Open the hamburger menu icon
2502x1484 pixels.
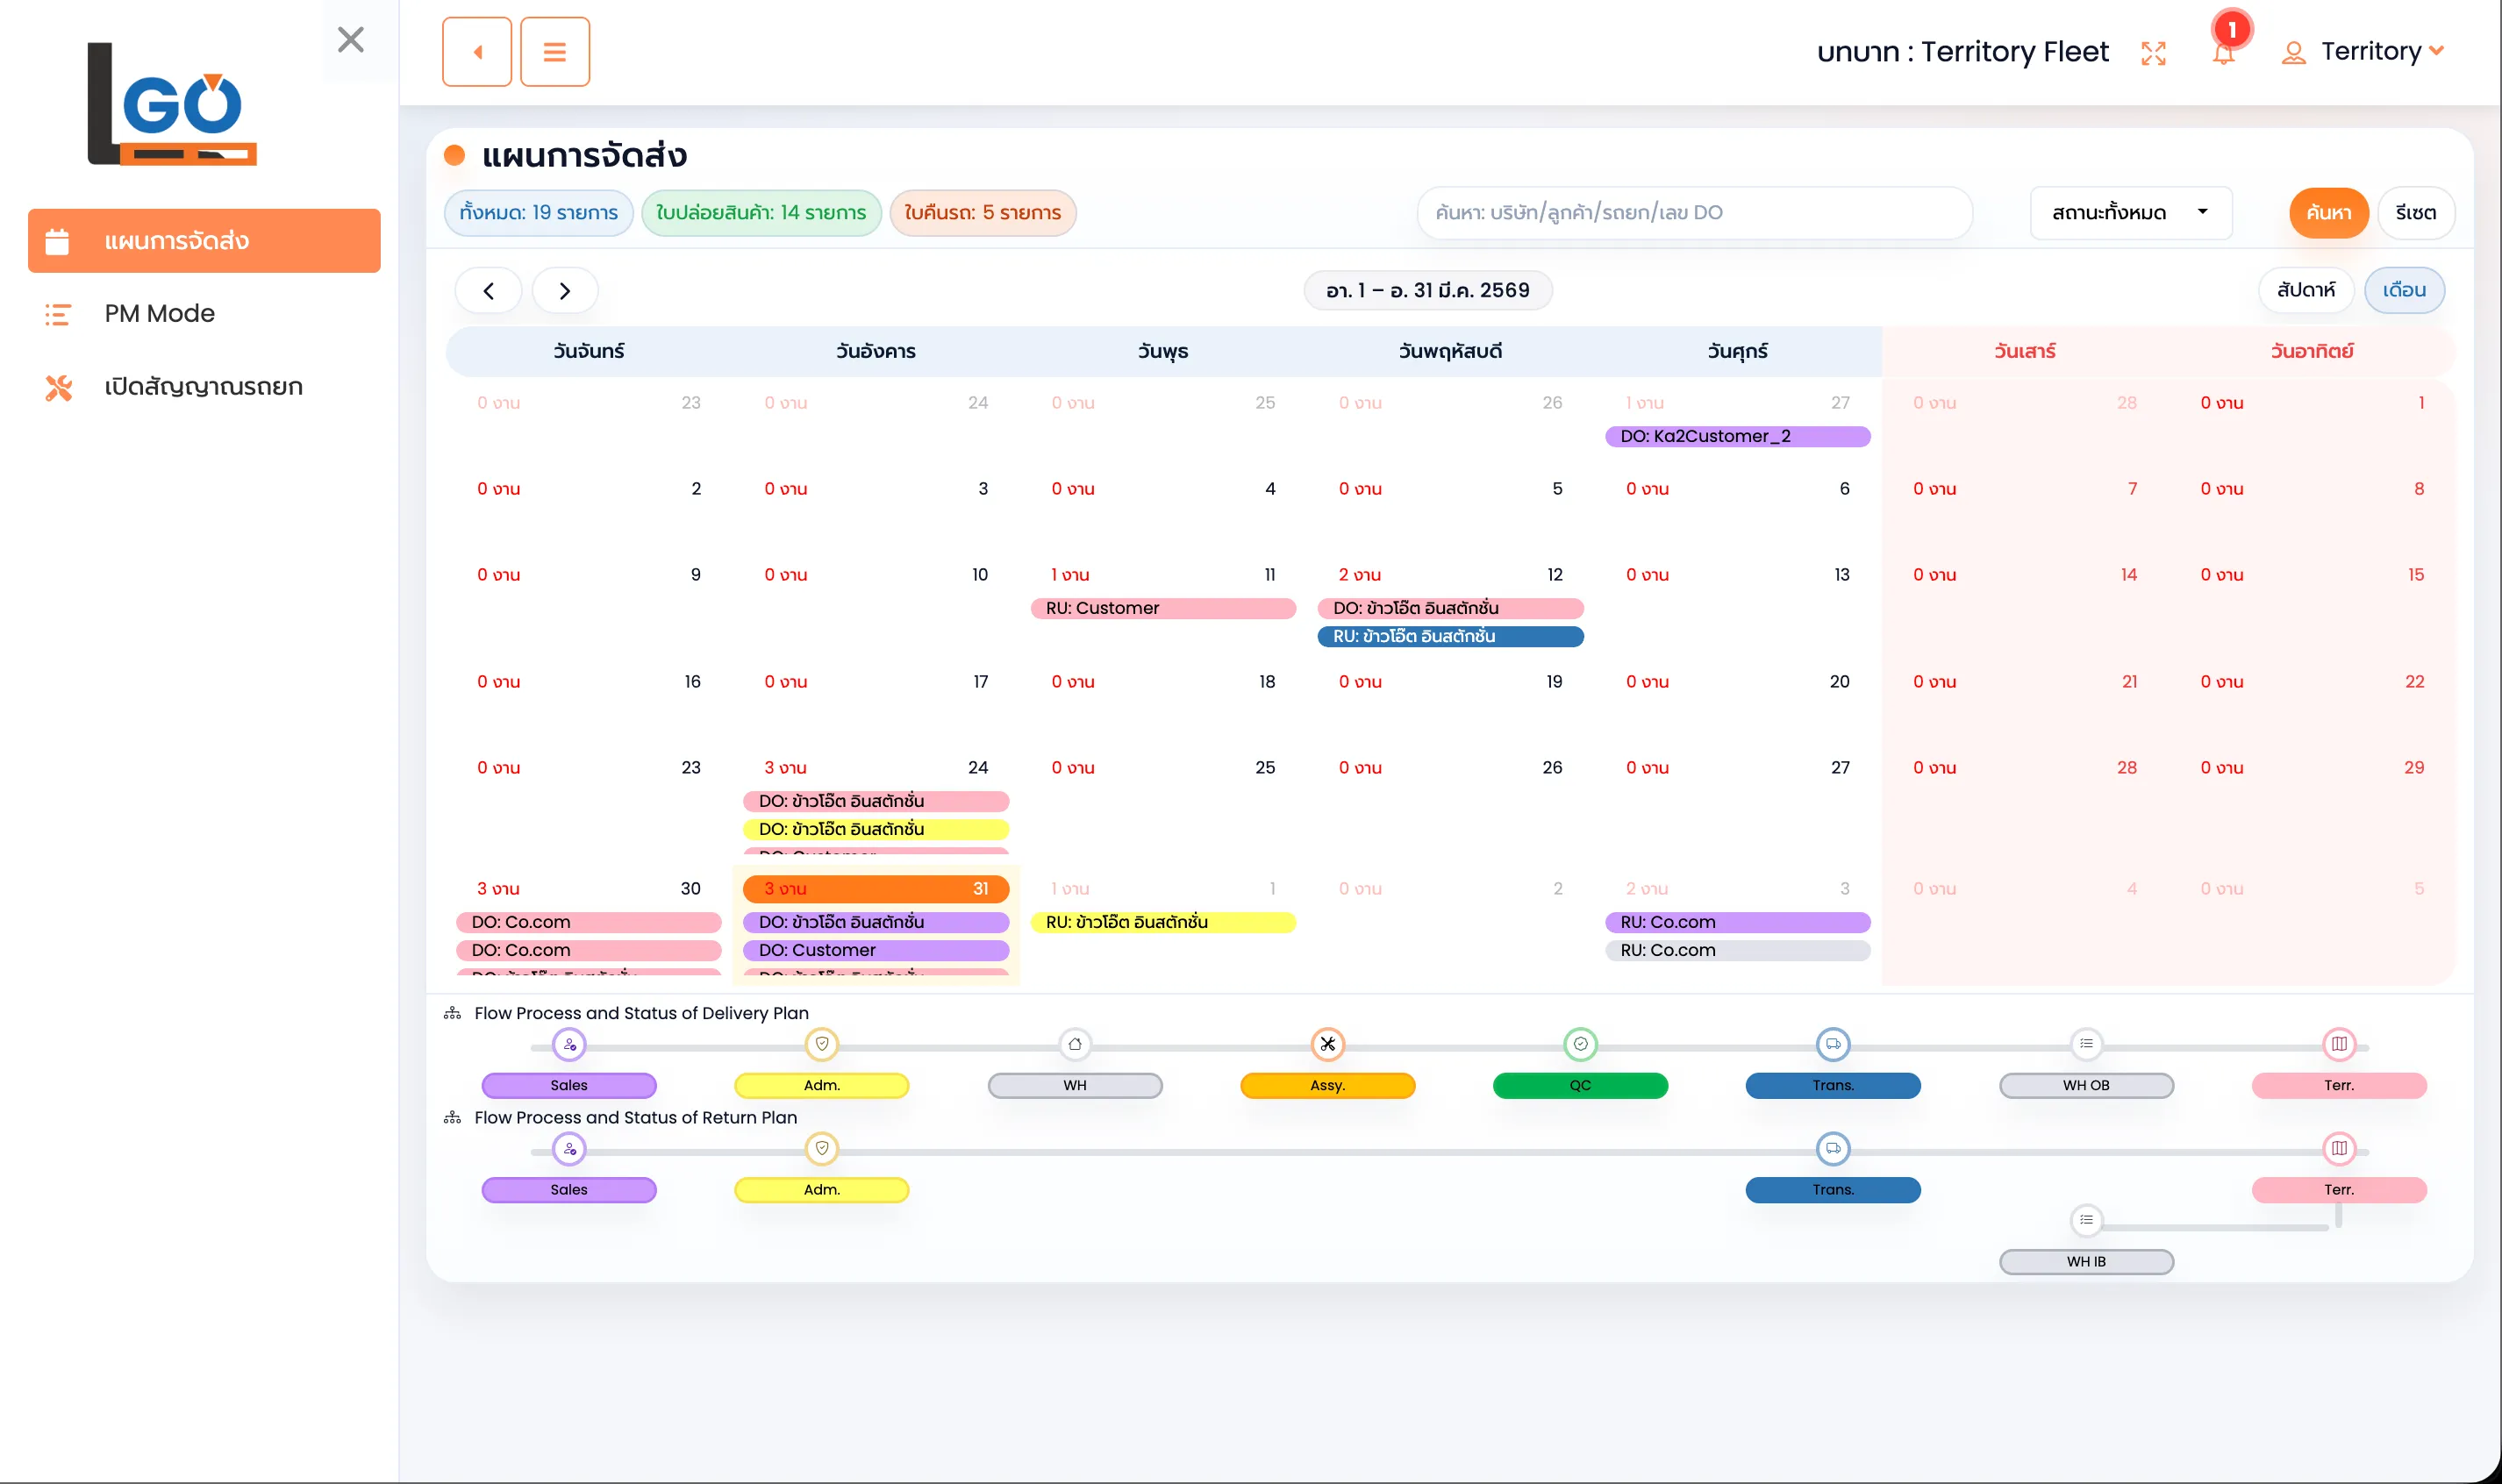(x=555, y=51)
